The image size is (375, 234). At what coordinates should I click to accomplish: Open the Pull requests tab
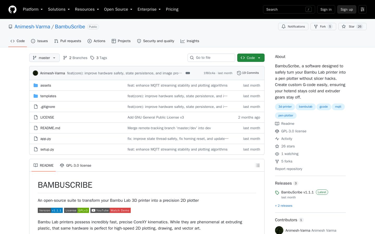(68, 41)
